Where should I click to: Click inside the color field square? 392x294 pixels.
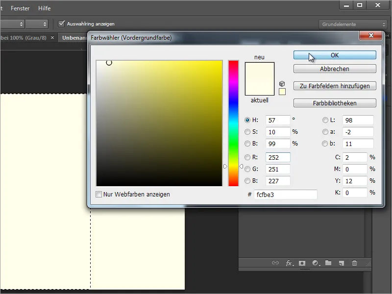pos(159,123)
